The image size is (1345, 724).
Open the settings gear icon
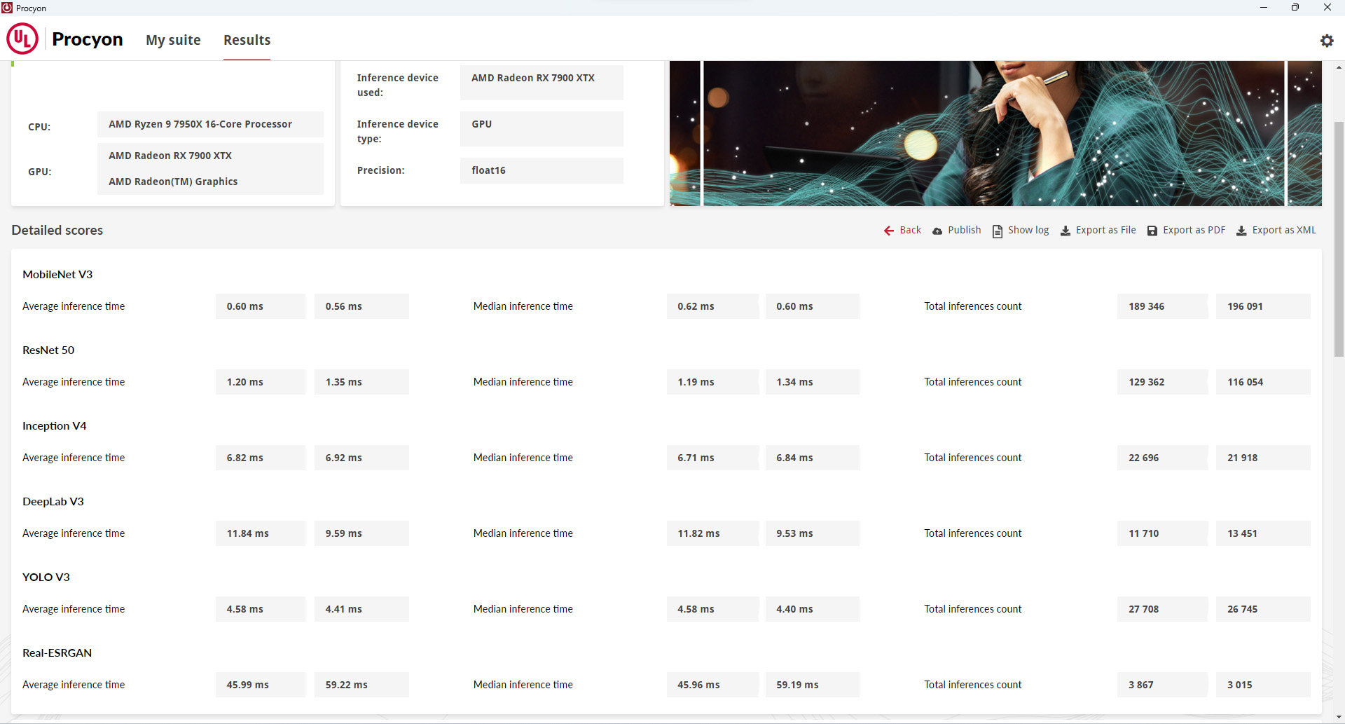pyautogui.click(x=1326, y=41)
